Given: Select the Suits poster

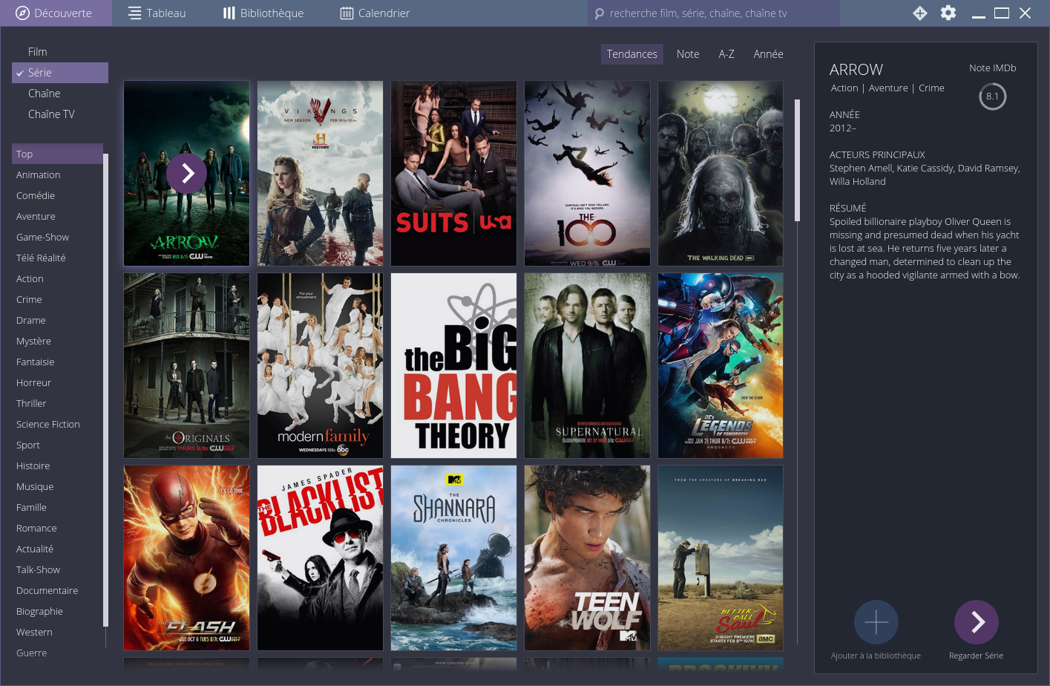Looking at the screenshot, I should [453, 173].
